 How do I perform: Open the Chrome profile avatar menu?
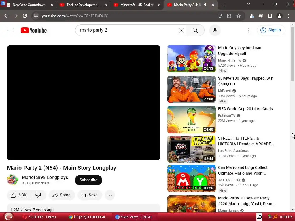[x=279, y=16]
